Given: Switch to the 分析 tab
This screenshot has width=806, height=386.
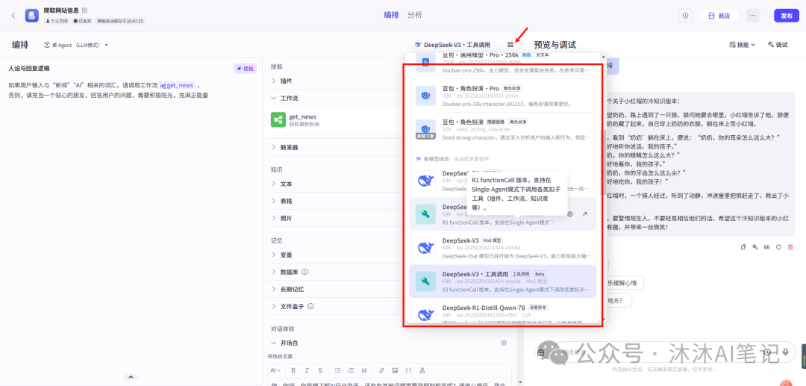Looking at the screenshot, I should coord(414,15).
